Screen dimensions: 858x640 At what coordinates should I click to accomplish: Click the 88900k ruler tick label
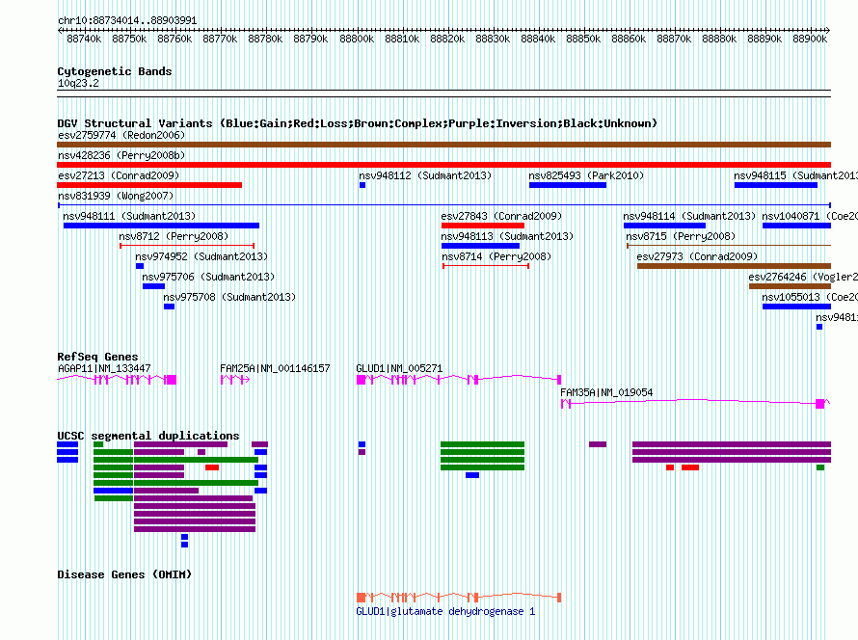click(x=810, y=40)
